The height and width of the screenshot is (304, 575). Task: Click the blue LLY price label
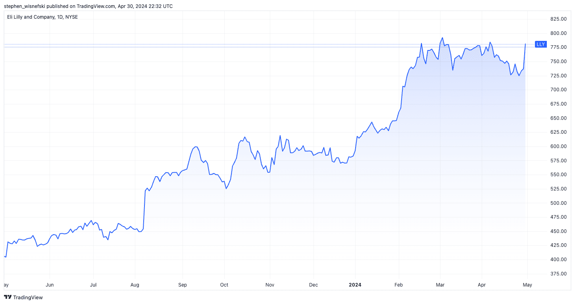pyautogui.click(x=540, y=44)
